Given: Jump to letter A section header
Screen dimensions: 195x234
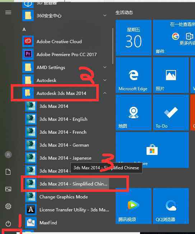Looking at the screenshot, I should 24,29.
